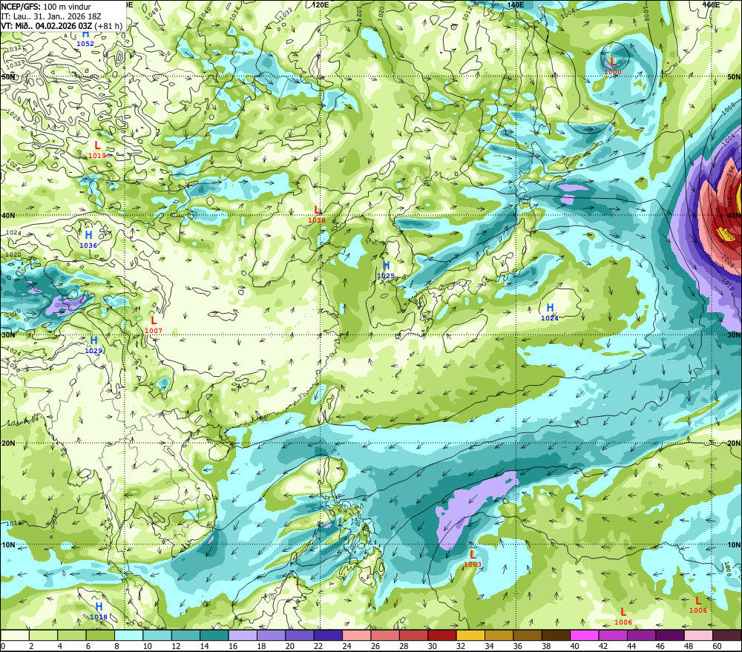
Task: Click the H 1036 high pressure marker
Action: pos(88,240)
